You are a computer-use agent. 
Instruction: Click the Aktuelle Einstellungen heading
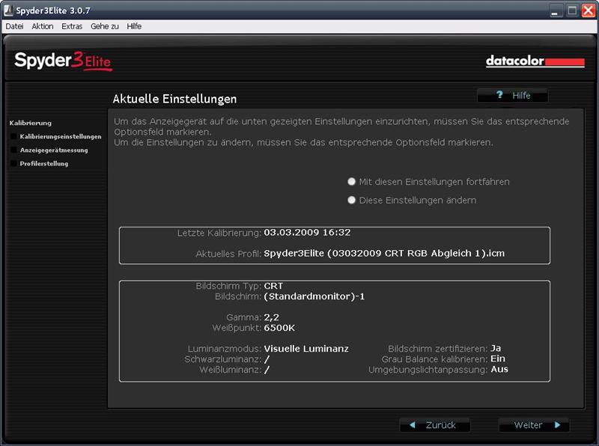pyautogui.click(x=174, y=99)
